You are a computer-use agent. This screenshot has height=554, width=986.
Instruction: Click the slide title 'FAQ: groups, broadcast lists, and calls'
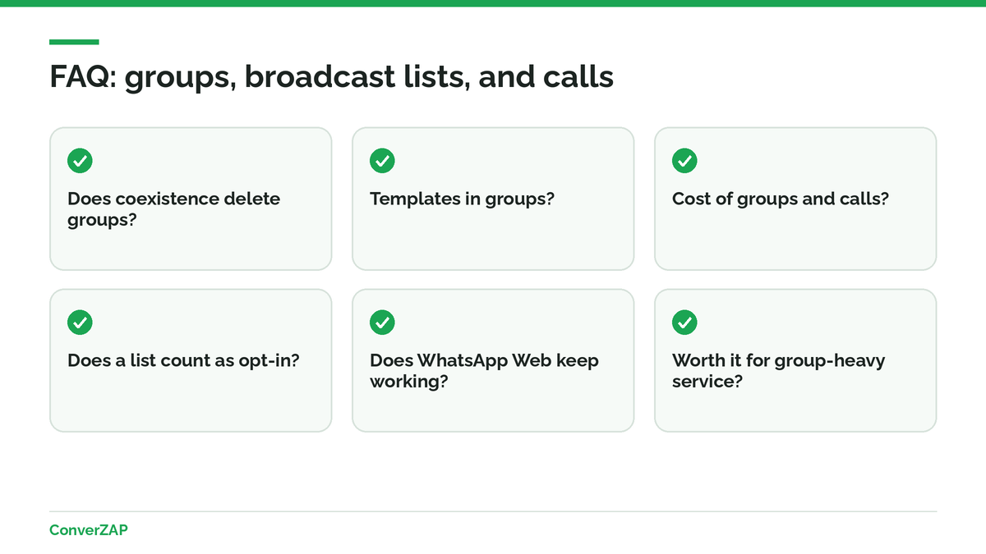(331, 77)
